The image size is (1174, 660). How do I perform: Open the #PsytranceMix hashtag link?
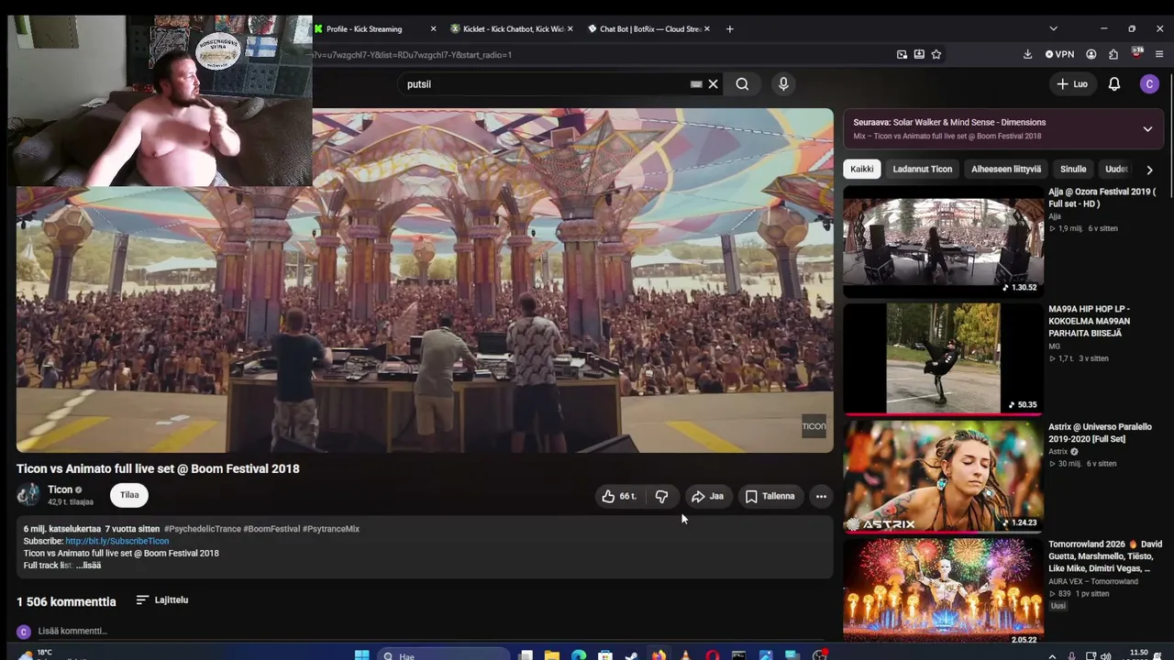click(331, 529)
